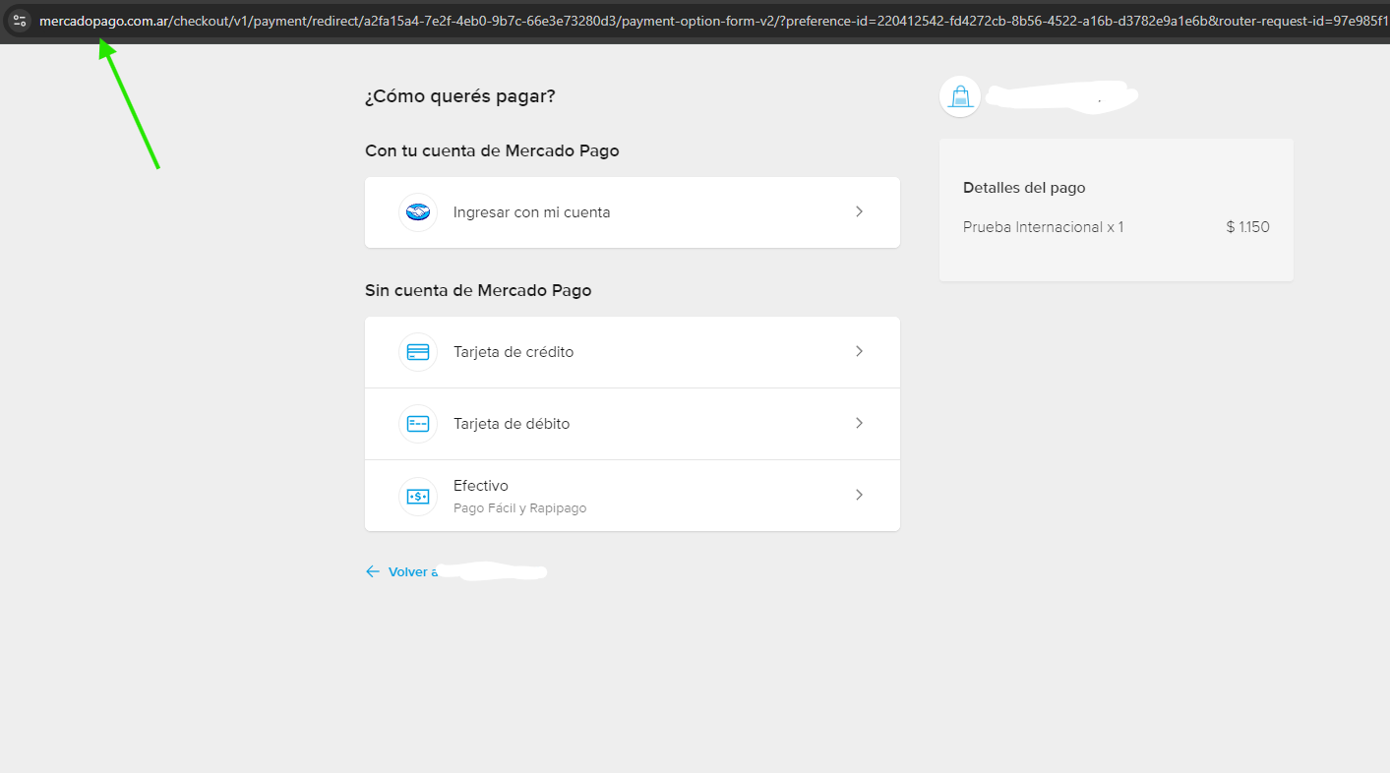Open chevron on Efectivo row
This screenshot has height=773, width=1390.
click(859, 495)
